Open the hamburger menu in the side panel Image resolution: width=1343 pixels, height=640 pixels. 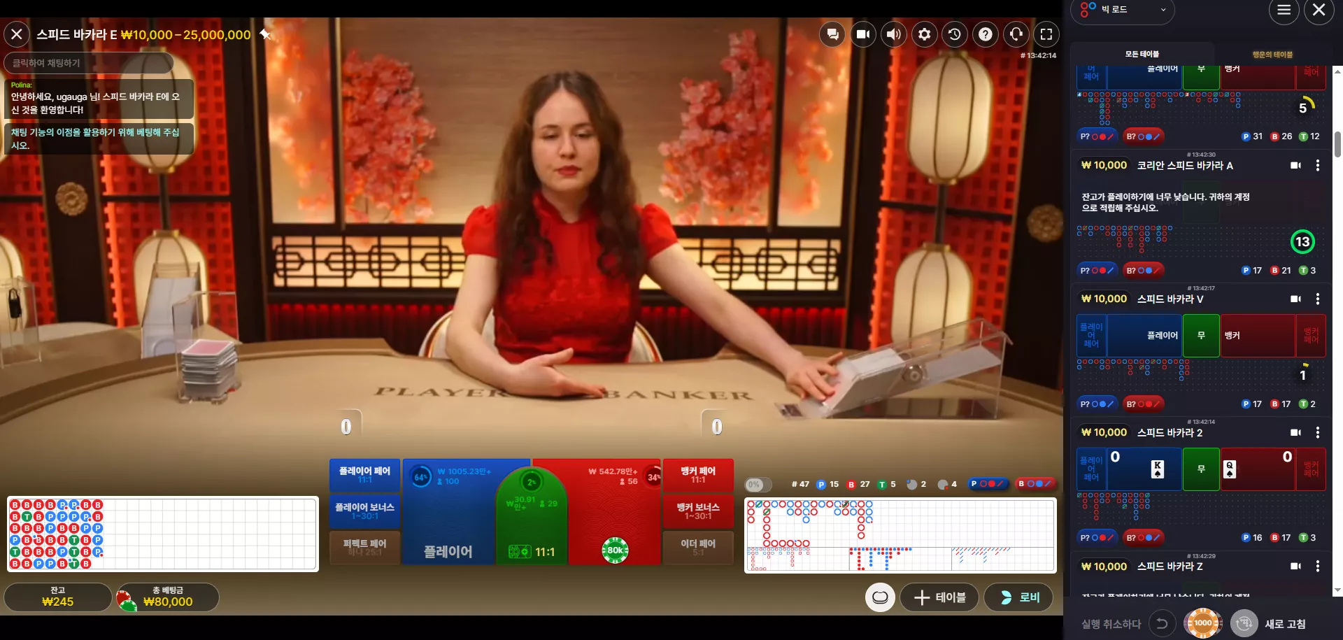(1284, 10)
